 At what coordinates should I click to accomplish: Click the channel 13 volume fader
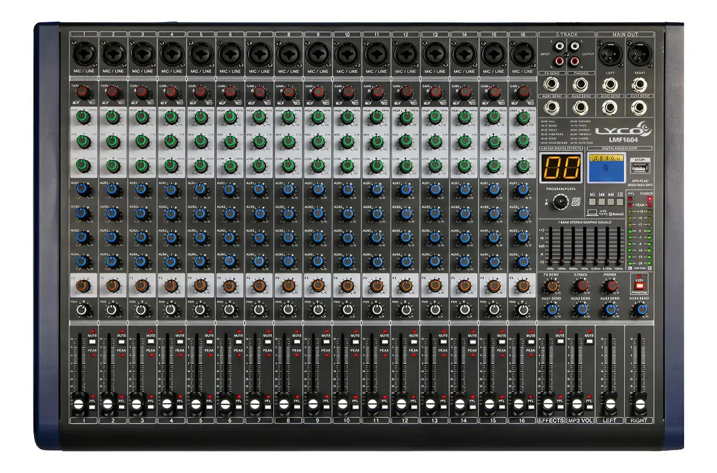pos(431,404)
